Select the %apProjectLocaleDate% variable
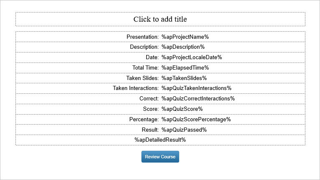The image size is (320, 180). 192,57
